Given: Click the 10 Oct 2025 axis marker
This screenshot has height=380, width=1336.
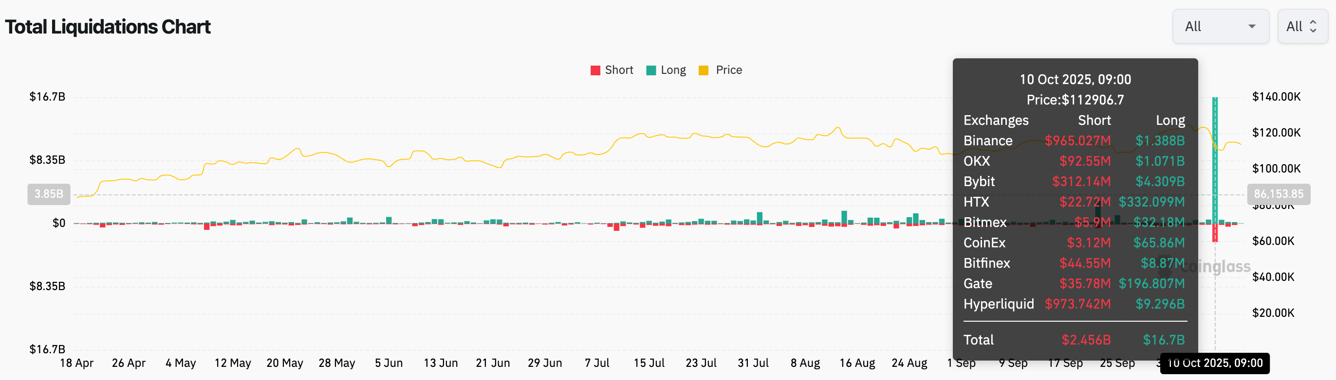Looking at the screenshot, I should coord(1214,363).
